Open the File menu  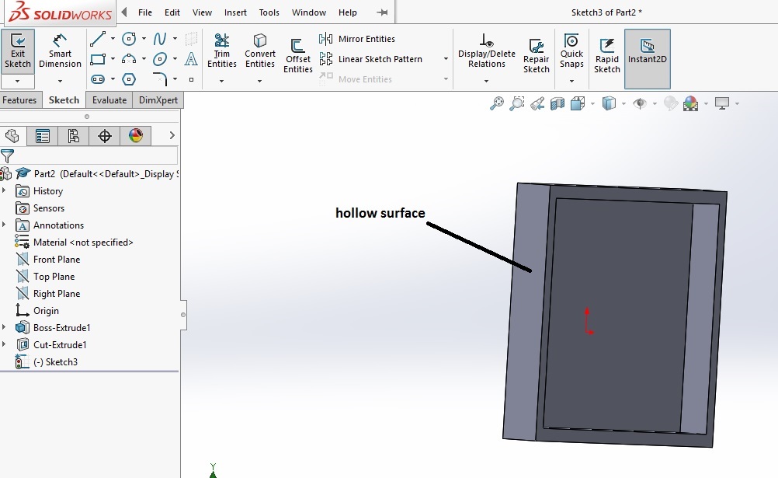pos(145,12)
